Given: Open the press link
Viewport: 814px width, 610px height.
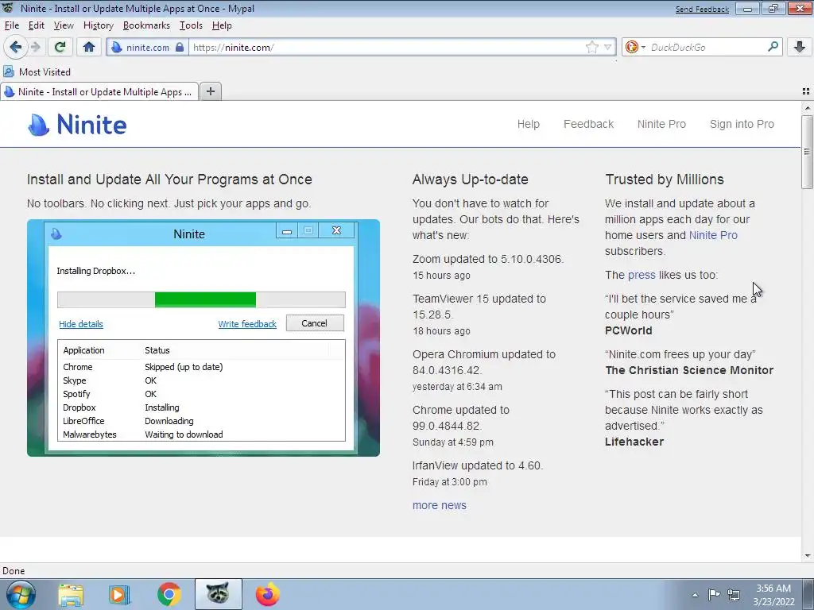Looking at the screenshot, I should coord(642,275).
